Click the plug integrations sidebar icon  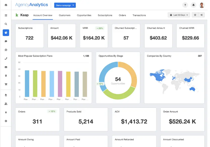coord(6,112)
